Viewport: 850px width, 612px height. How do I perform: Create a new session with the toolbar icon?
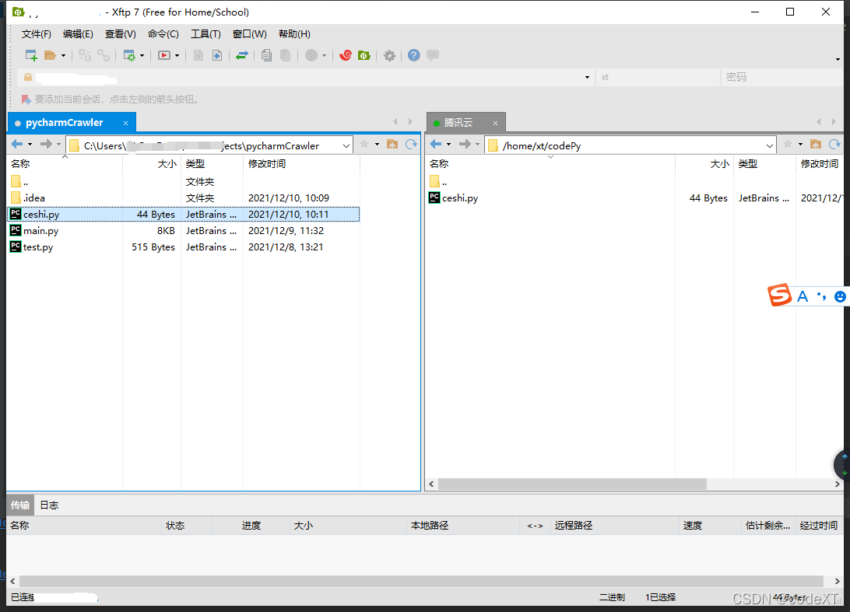click(x=30, y=55)
